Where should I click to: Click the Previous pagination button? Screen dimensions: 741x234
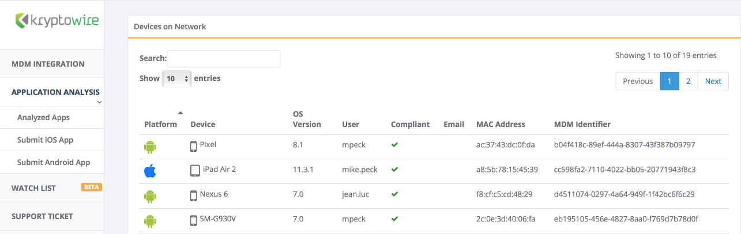638,81
